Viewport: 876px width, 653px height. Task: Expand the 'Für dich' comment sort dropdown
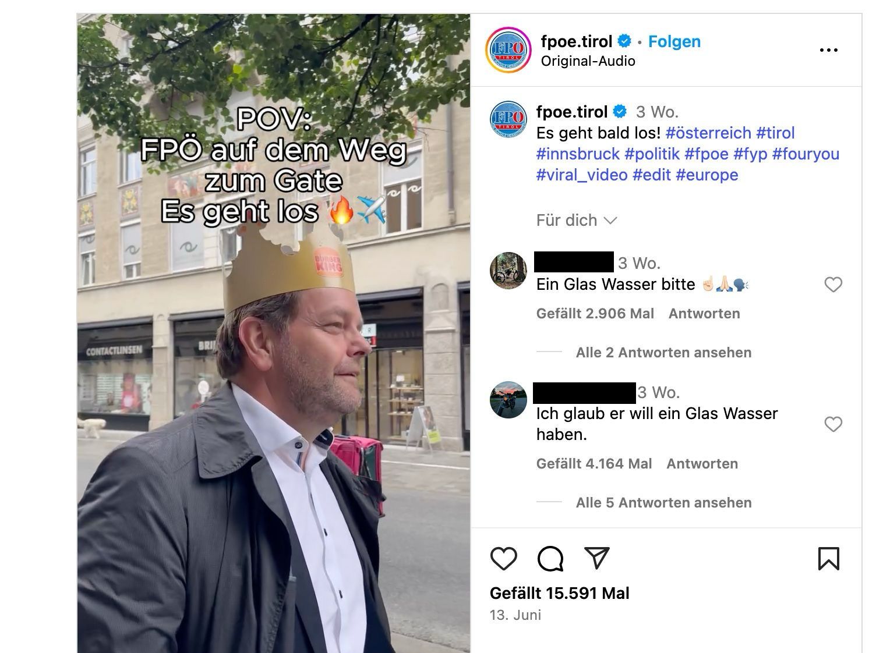[x=577, y=221]
